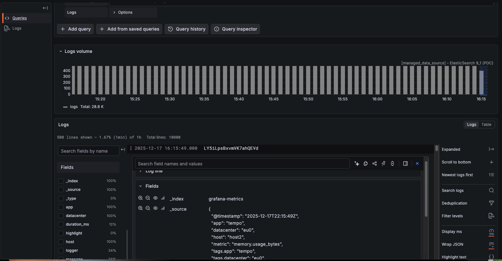This screenshot has height=261, width=502.
Task: Click the Fields header in the fields sidebar
Action: pos(88,167)
